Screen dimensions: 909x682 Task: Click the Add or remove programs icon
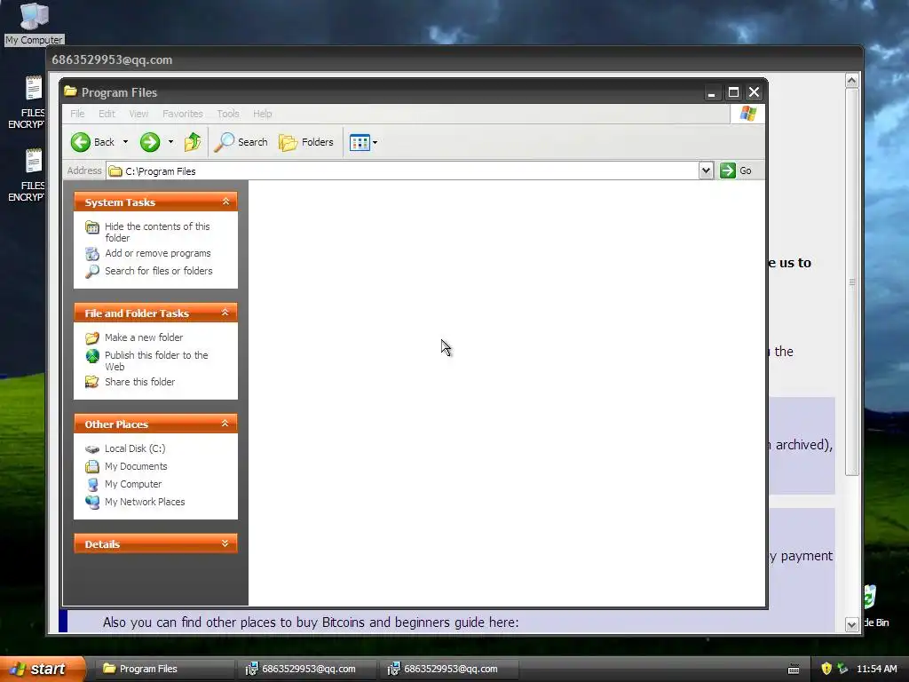92,253
